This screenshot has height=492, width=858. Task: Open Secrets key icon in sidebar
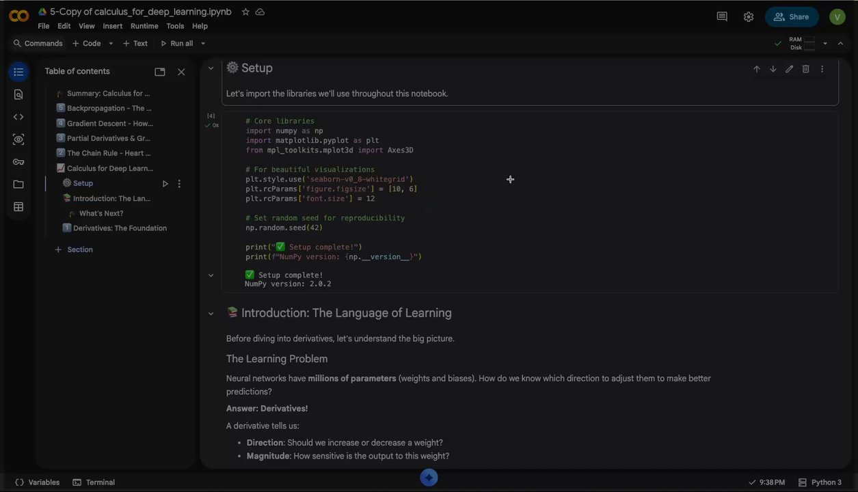18,162
